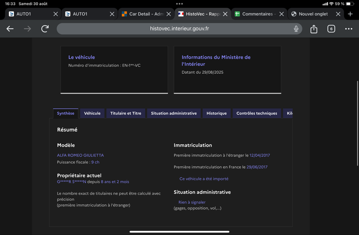Click the Le véhicule card title
Viewport: 359px width, 235px height.
(x=82, y=57)
